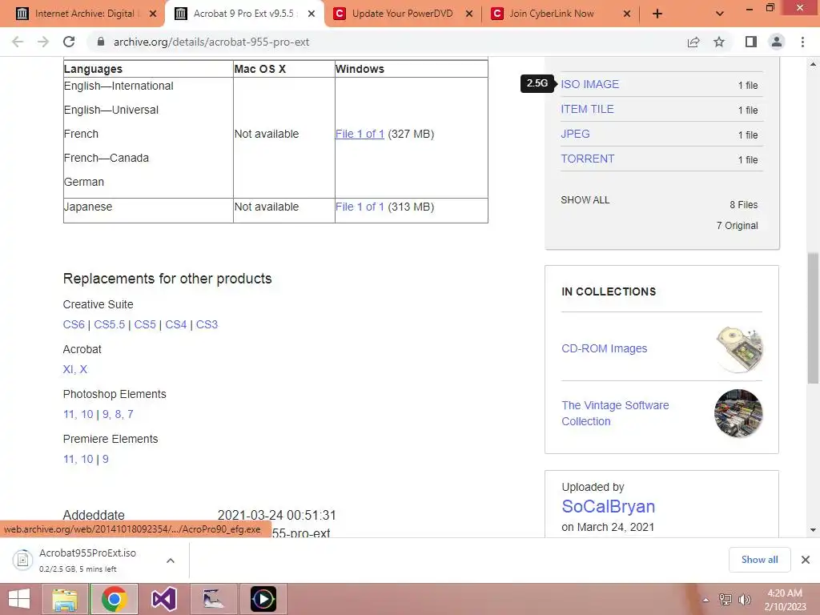820x615 pixels.
Task: Open File Explorer from taskbar
Action: click(65, 599)
